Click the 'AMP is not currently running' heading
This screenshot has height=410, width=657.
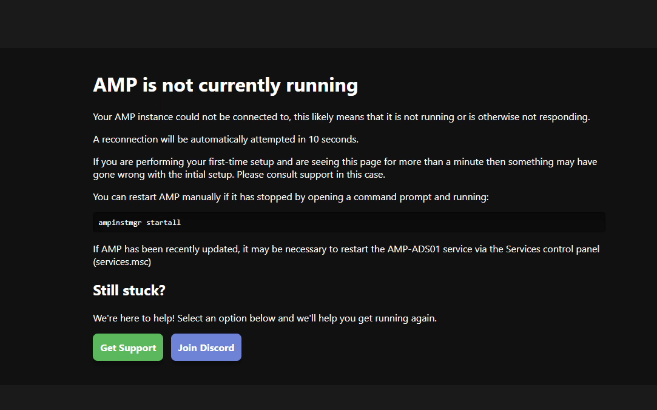[226, 85]
